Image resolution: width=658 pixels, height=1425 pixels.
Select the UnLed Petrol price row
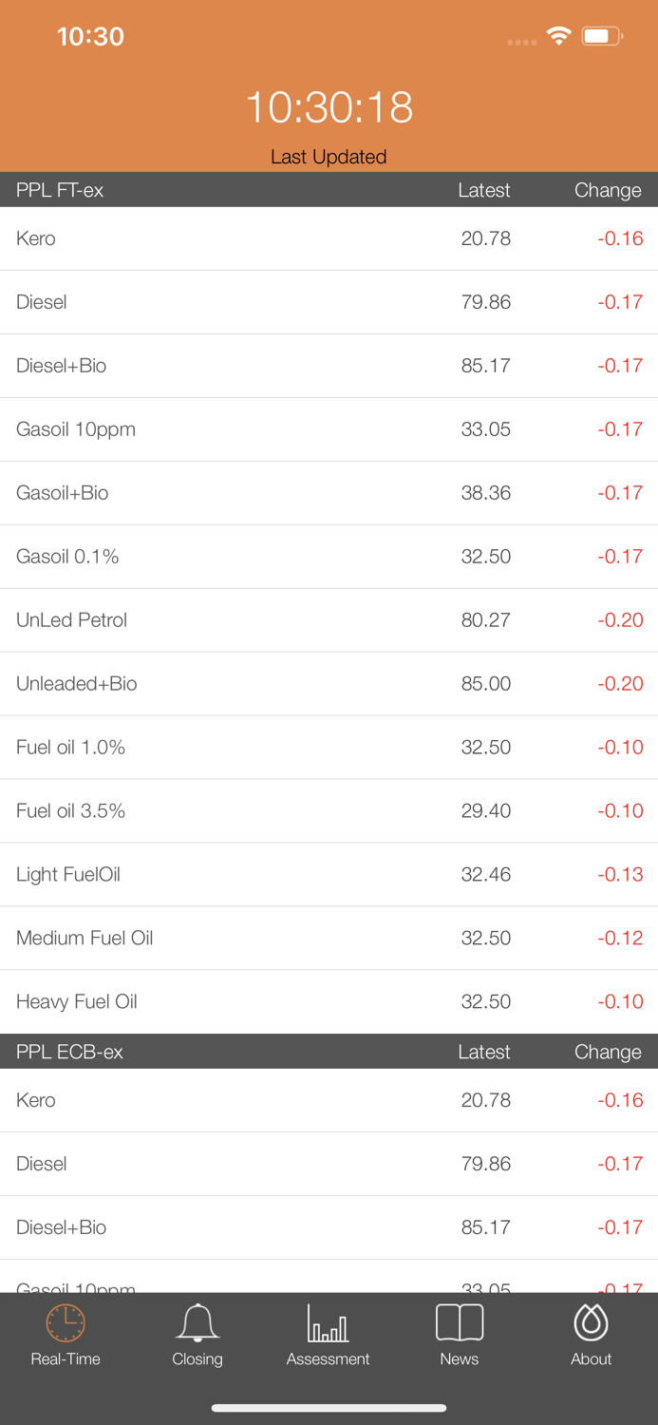pos(329,619)
